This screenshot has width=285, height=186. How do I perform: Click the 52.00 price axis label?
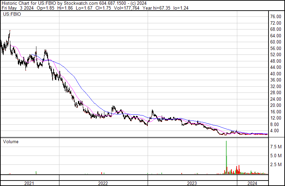[276, 54]
